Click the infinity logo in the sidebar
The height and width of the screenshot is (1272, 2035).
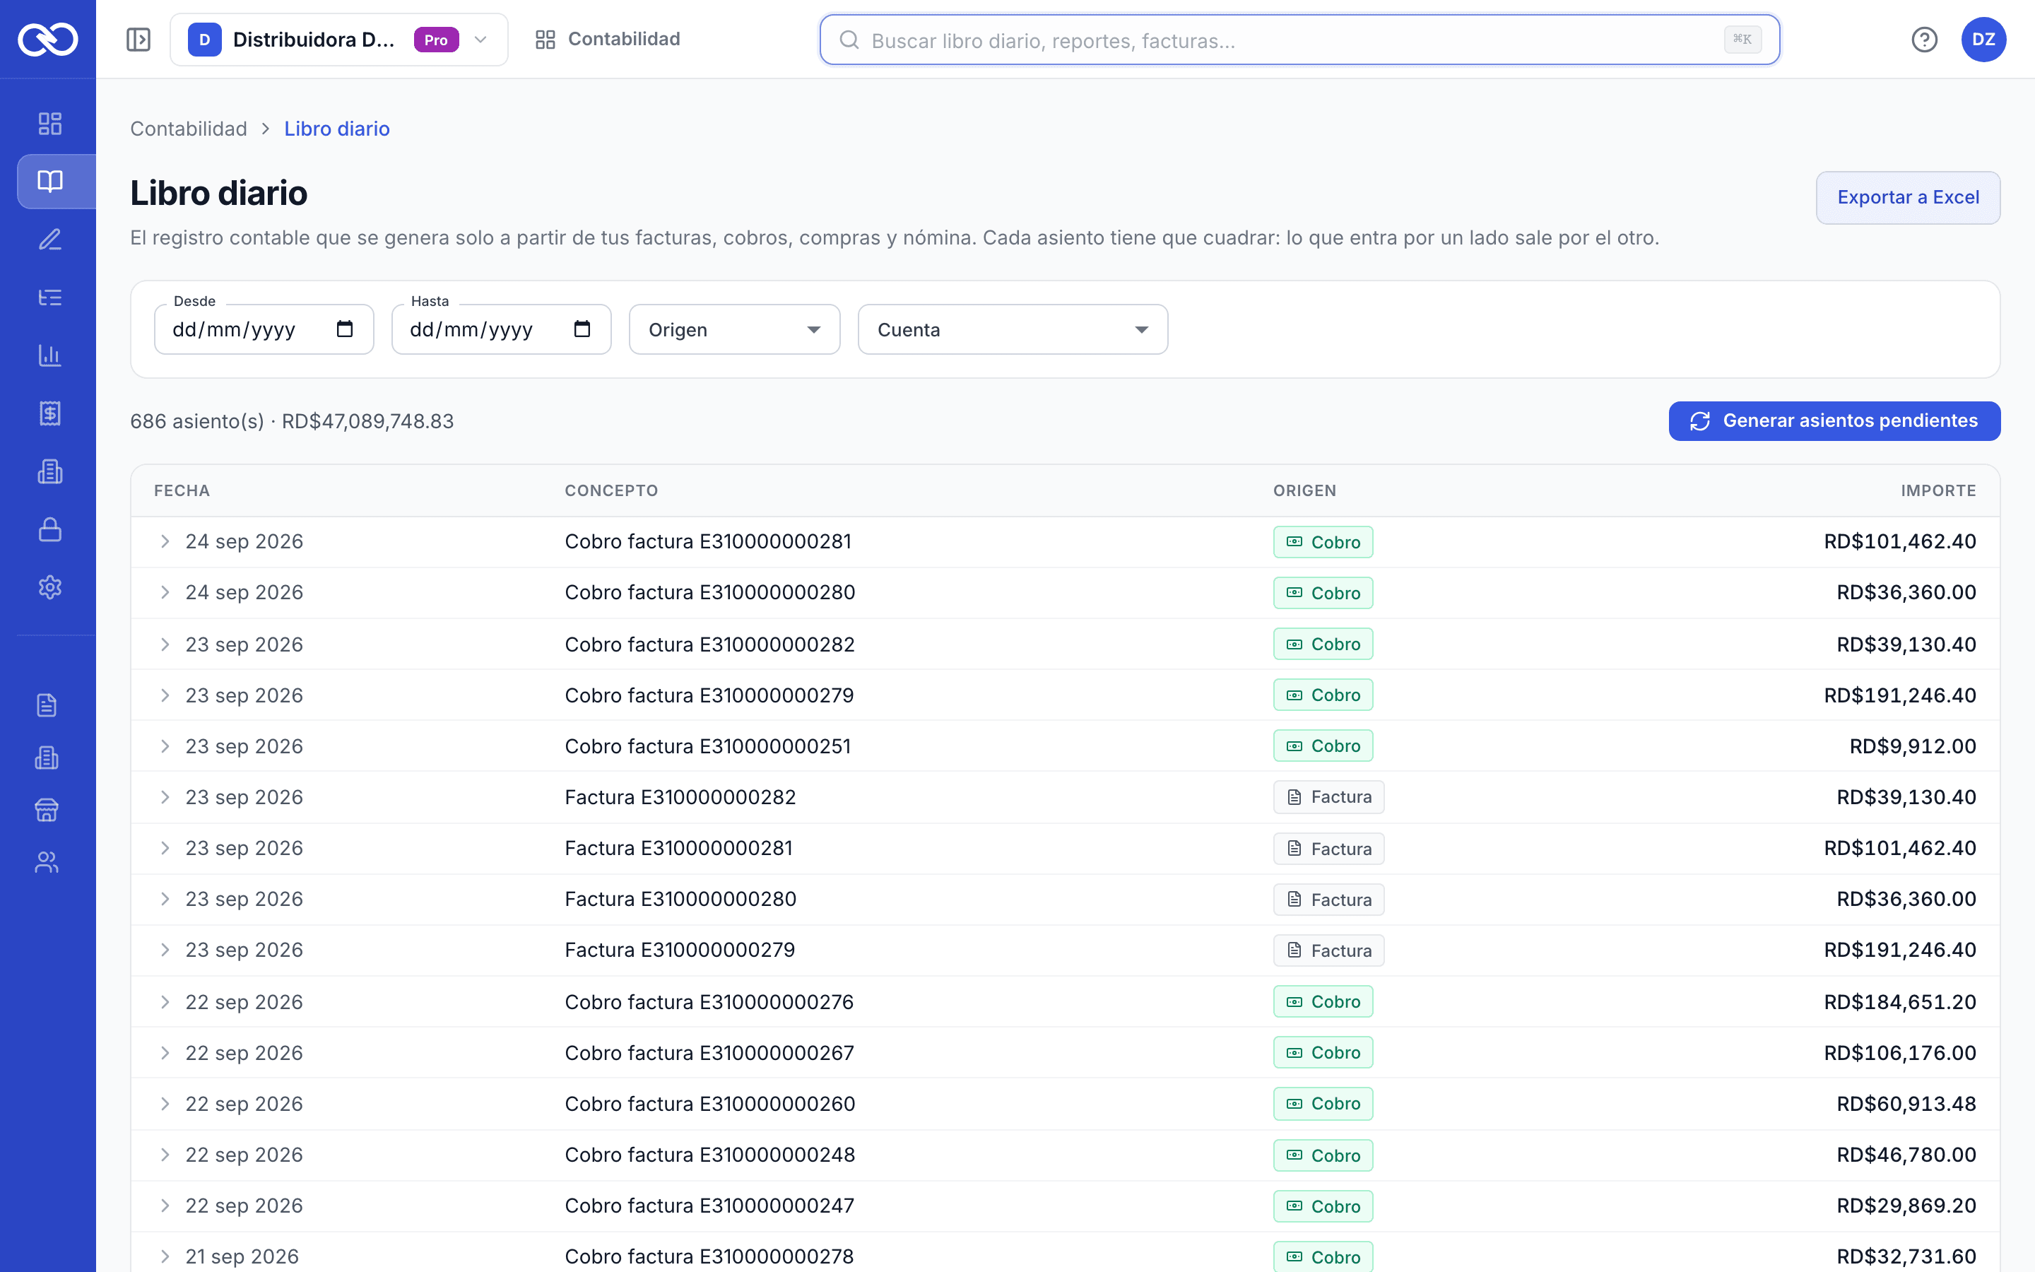click(48, 40)
